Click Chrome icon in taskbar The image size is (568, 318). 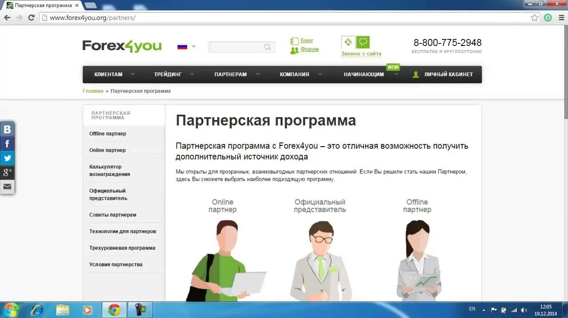[114, 310]
